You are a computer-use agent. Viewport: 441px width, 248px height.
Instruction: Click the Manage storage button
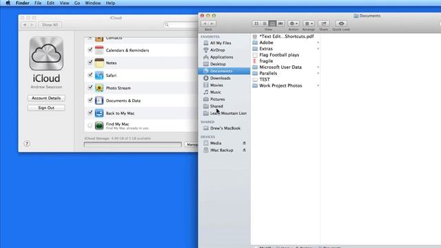coord(192,145)
